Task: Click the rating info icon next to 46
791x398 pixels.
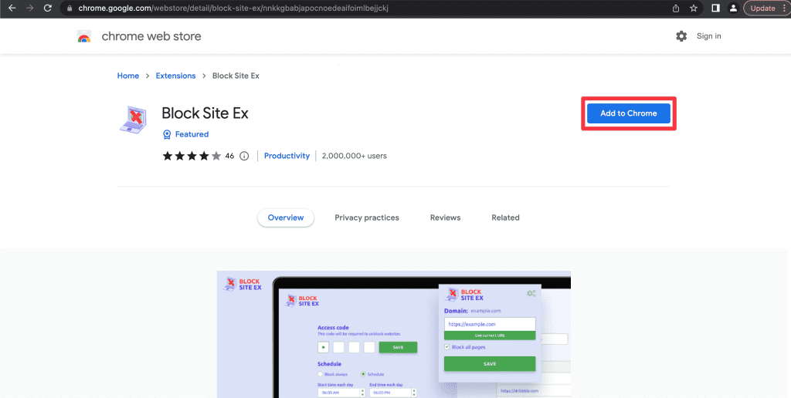Action: 244,156
